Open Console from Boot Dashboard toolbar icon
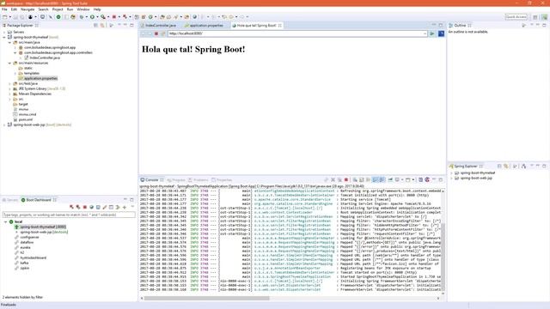Viewport: 550px width, 309px height. click(98, 207)
